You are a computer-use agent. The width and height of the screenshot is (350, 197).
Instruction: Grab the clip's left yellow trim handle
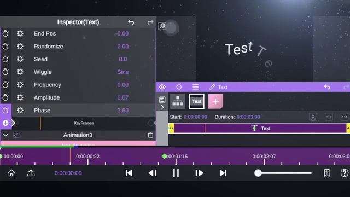tap(171, 128)
